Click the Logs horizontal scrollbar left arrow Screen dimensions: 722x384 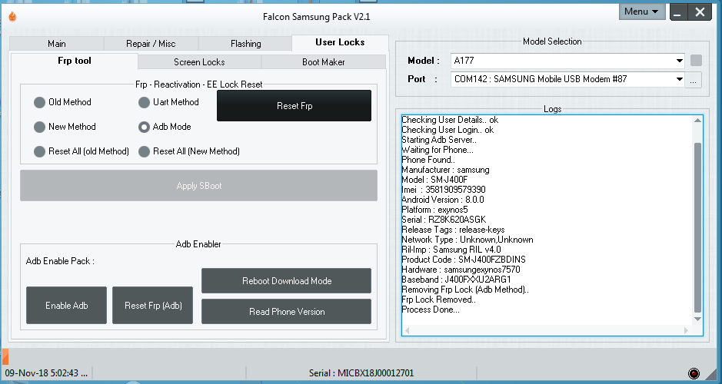pos(407,330)
